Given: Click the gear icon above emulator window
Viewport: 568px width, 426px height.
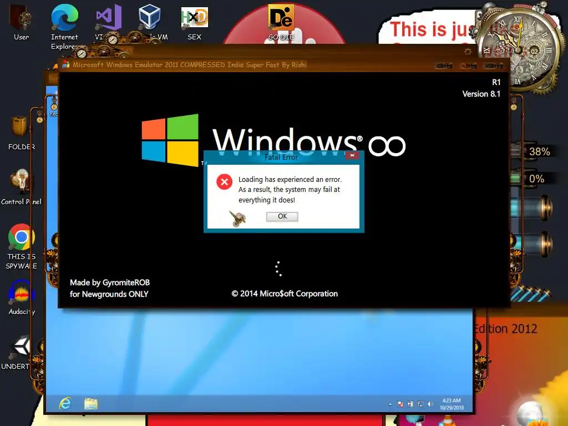Looking at the screenshot, I should tap(468, 52).
